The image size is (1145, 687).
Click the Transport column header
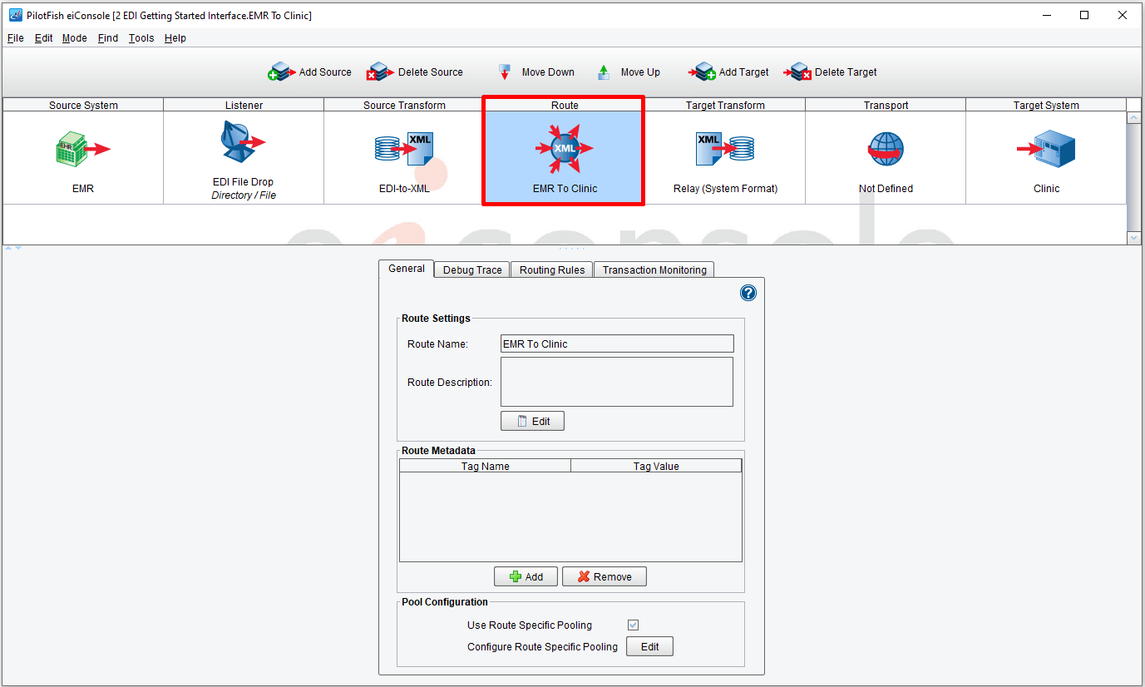(886, 105)
